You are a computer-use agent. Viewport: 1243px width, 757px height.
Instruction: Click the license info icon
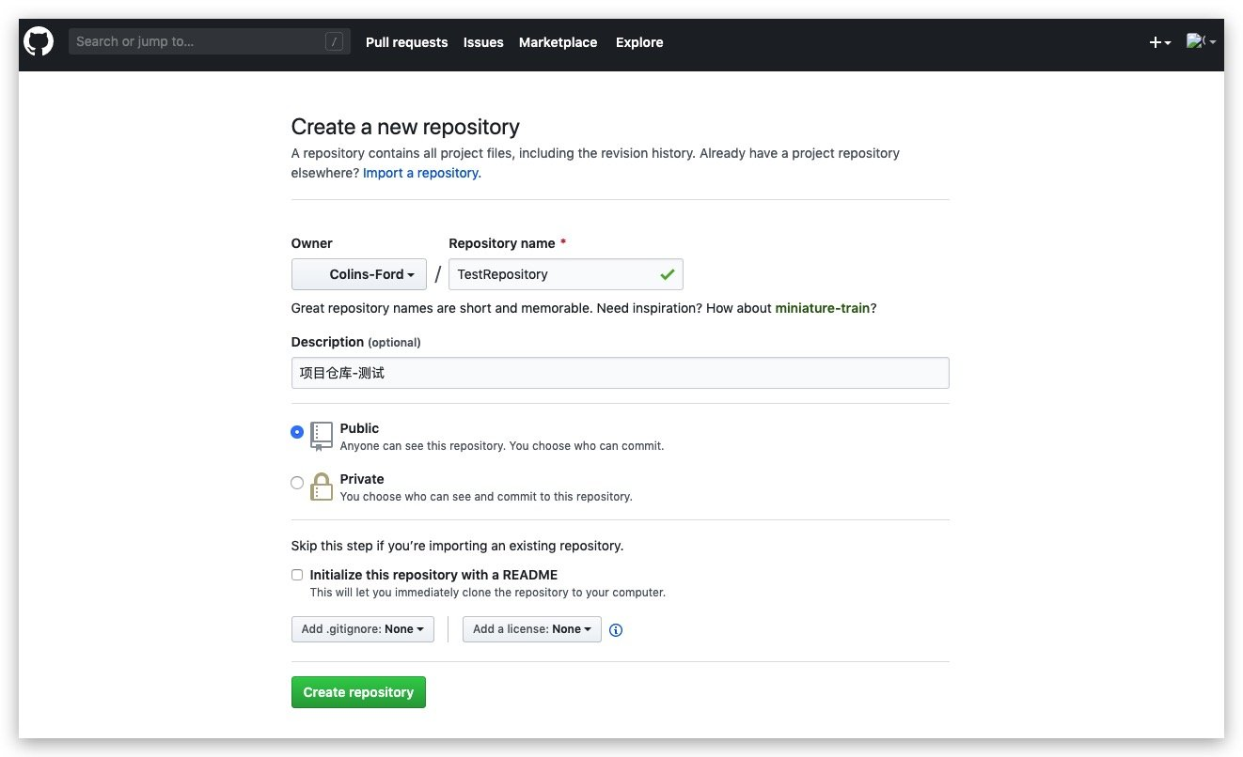(616, 630)
